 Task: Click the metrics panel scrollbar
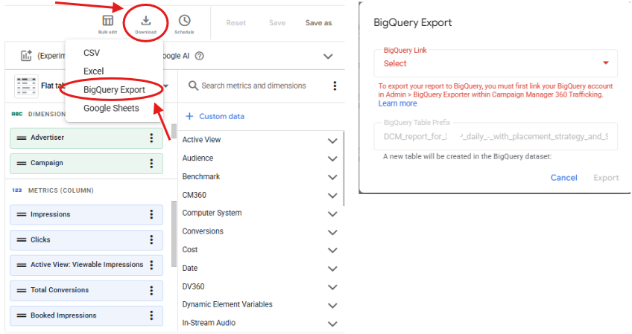coord(174,234)
